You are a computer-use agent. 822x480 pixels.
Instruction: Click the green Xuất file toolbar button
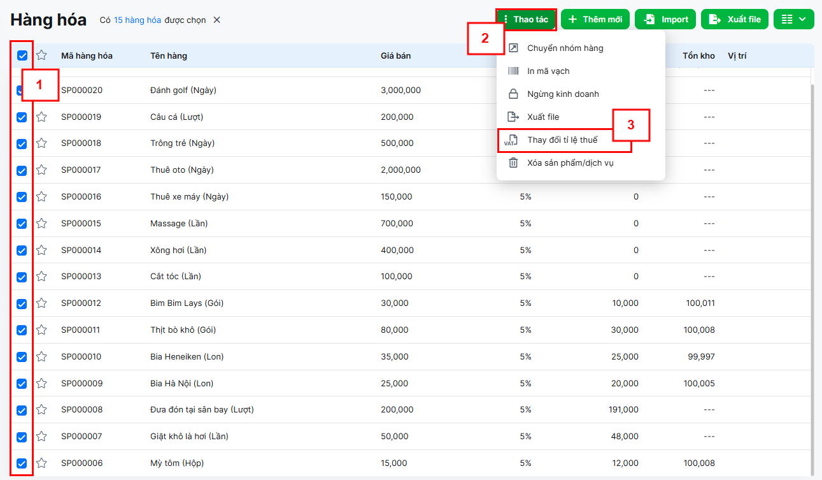point(735,19)
